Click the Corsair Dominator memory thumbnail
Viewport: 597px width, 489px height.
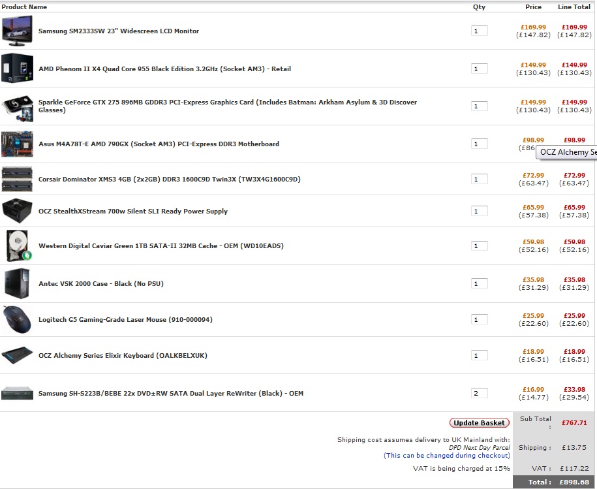pos(17,179)
